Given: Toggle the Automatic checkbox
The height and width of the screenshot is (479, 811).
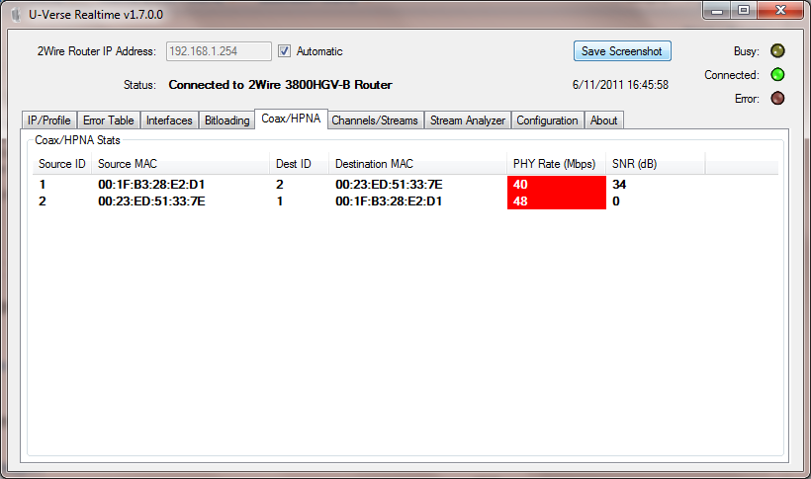Looking at the screenshot, I should pyautogui.click(x=284, y=50).
